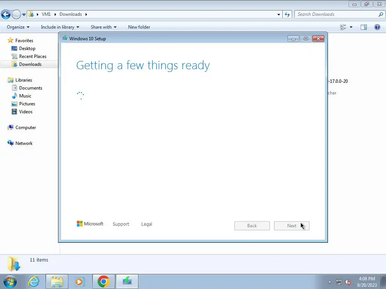Minimize the Windows 10 Setup window
The width and height of the screenshot is (386, 289).
point(293,39)
